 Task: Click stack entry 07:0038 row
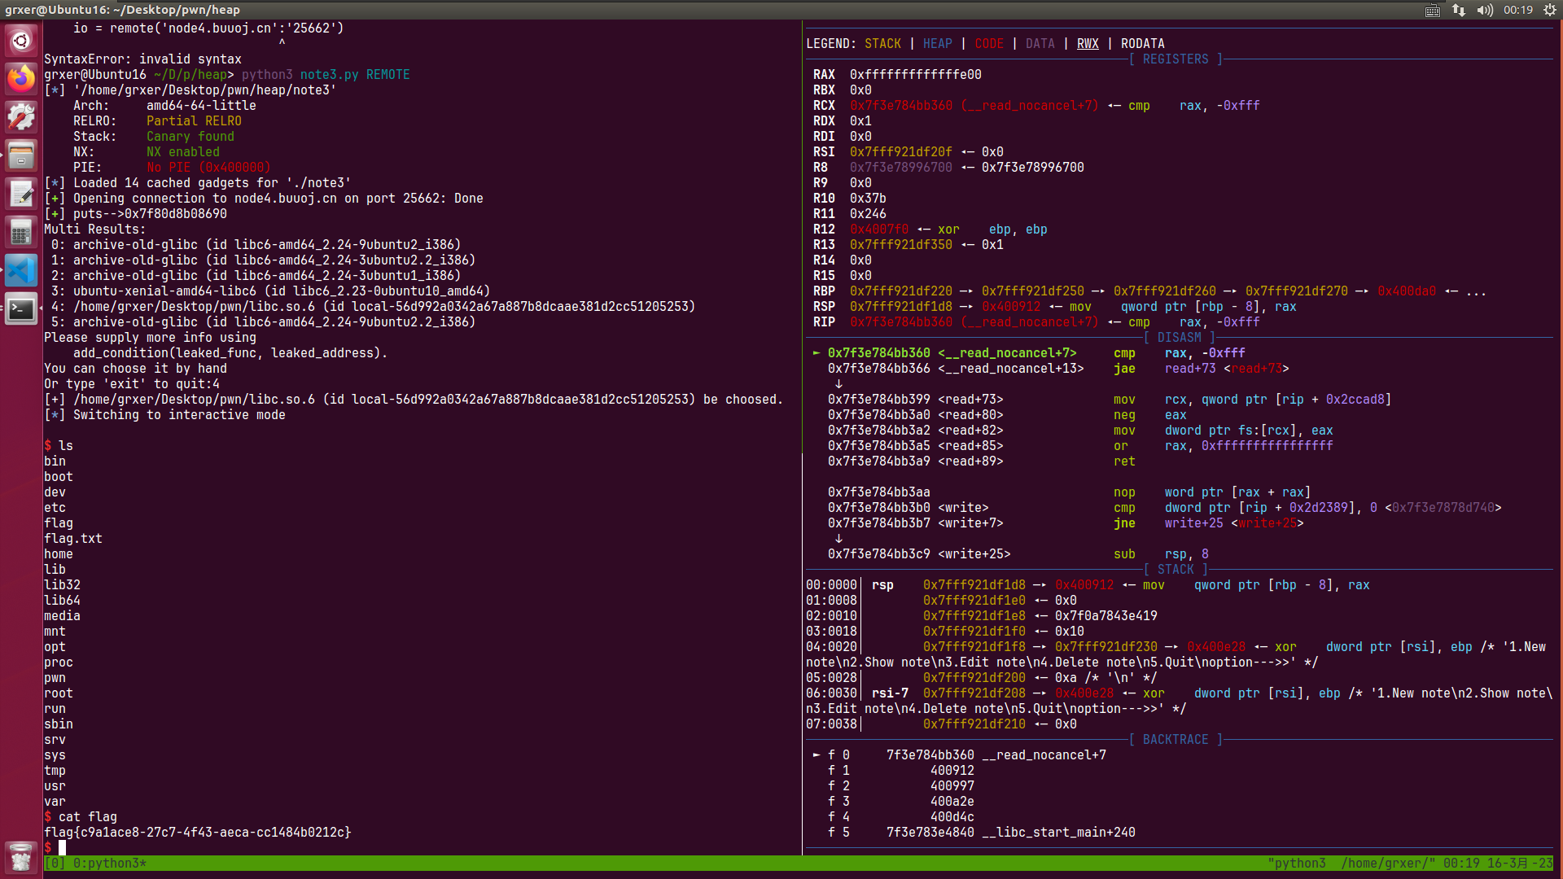941,724
